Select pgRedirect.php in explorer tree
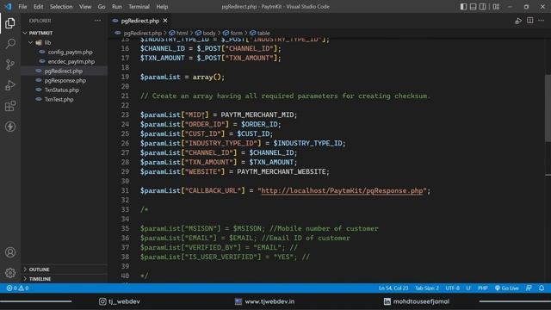The image size is (551, 310). pyautogui.click(x=64, y=71)
